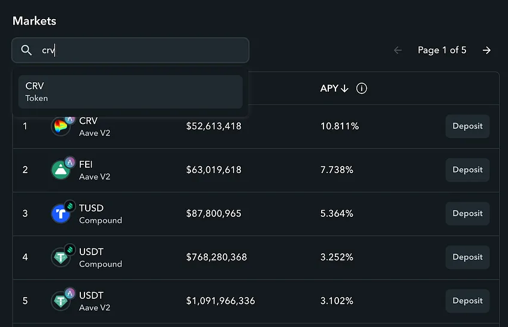The height and width of the screenshot is (327, 508).
Task: Click the CRV Aave V2 token icon
Action: [61, 126]
